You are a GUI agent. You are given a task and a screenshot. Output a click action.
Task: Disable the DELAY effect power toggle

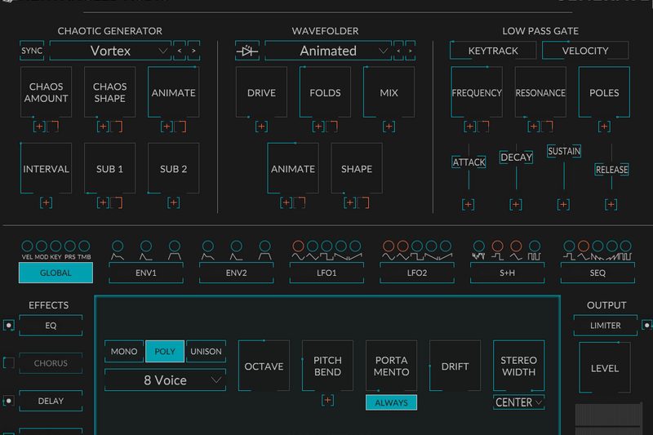(x=9, y=401)
